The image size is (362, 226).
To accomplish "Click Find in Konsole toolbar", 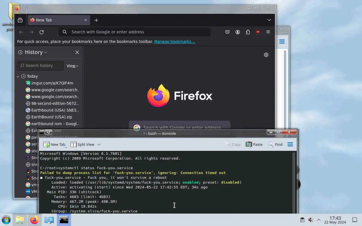I will point(275,144).
